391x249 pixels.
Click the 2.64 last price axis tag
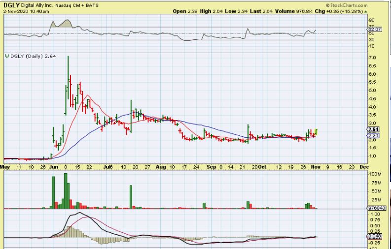coord(373,129)
